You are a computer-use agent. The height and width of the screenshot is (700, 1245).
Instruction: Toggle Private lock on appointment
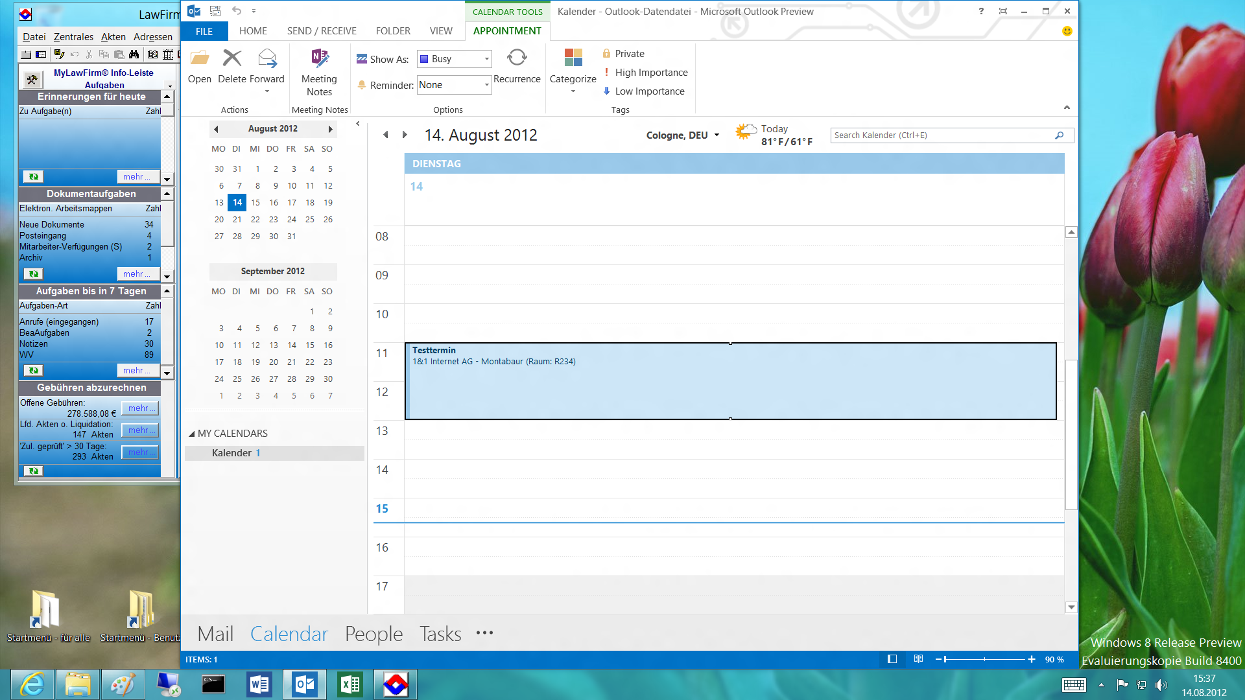623,54
